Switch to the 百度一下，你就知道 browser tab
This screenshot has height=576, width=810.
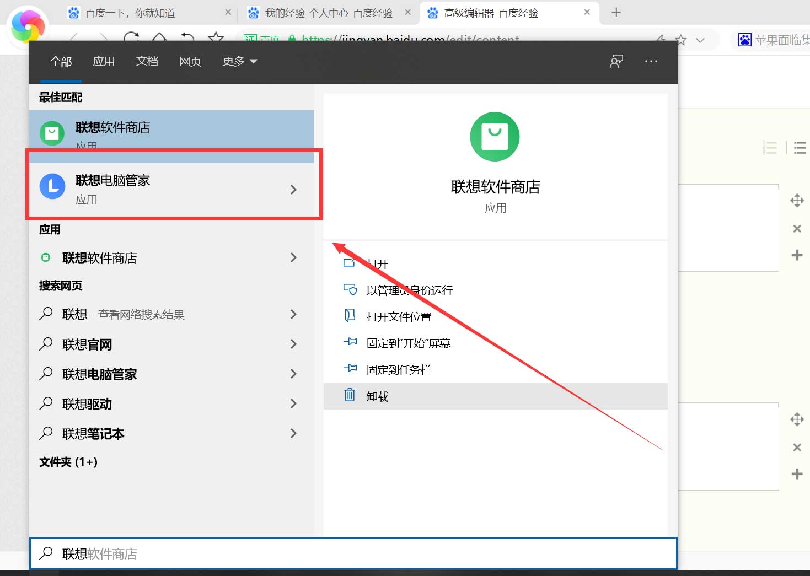(x=149, y=13)
